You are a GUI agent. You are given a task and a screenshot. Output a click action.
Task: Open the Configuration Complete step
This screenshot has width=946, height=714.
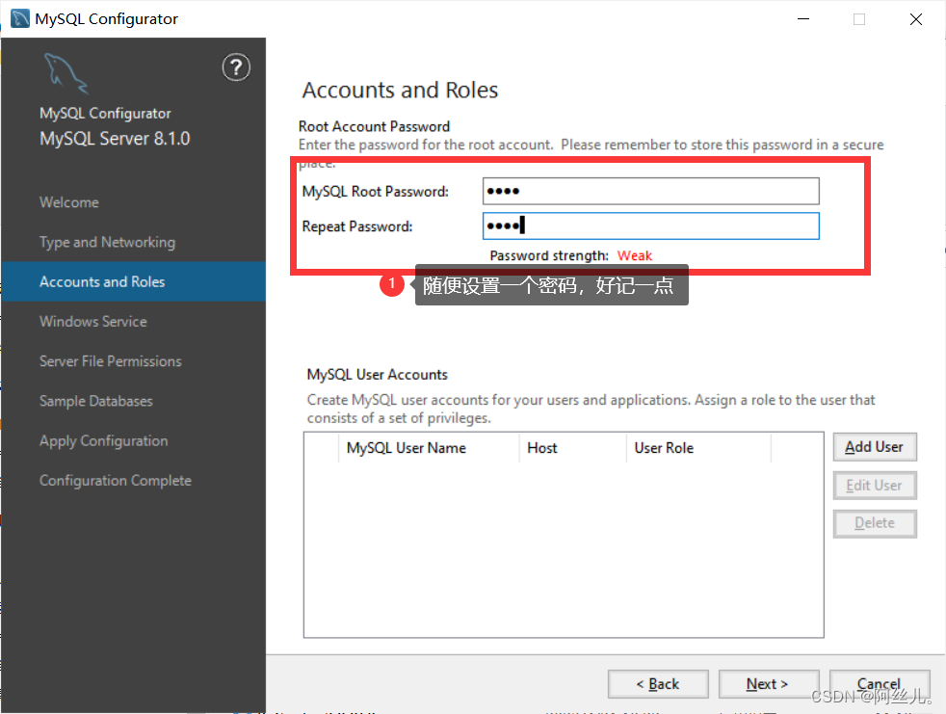(116, 481)
